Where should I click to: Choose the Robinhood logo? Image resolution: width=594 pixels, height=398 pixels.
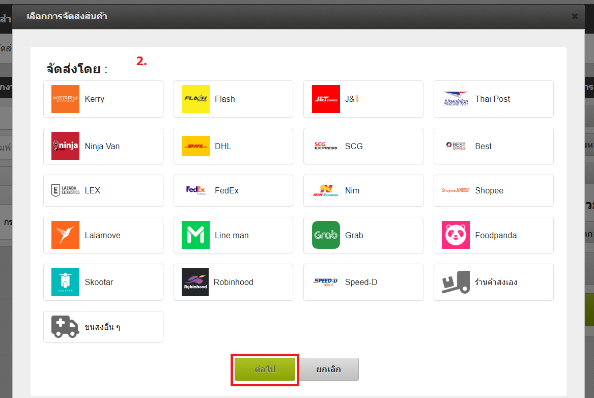[x=195, y=282]
